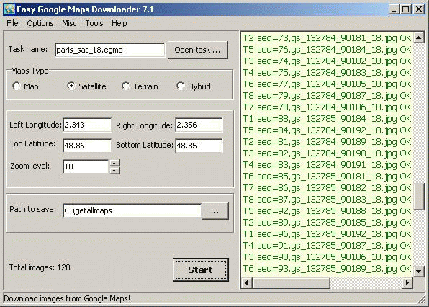429x307 pixels.
Task: Focus the Left Longitude field
Action: point(87,125)
